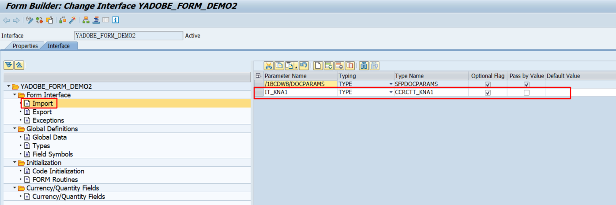Click the Display/Change pencil-glasses icon

click(x=30, y=20)
